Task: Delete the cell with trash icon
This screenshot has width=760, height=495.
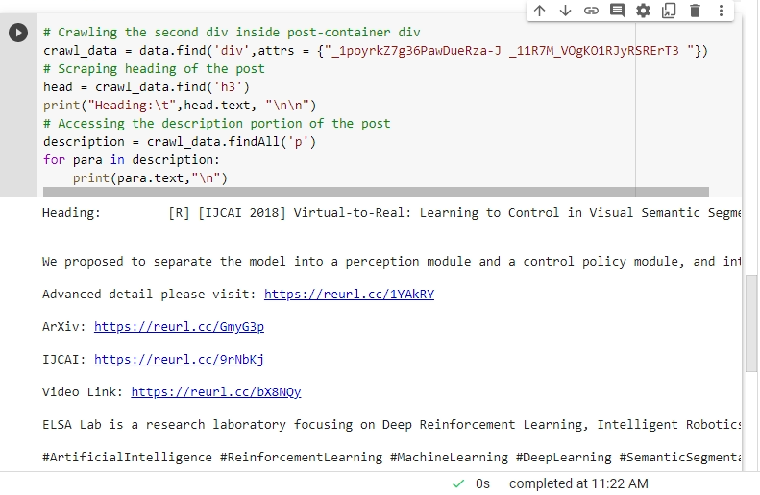Action: (x=695, y=11)
